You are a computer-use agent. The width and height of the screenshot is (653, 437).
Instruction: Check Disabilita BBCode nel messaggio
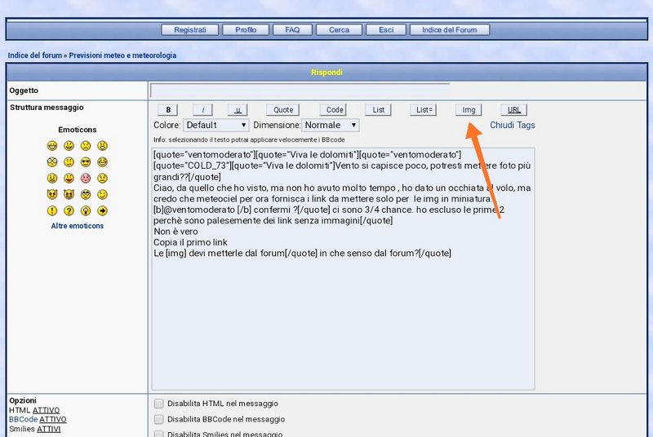[x=158, y=419]
